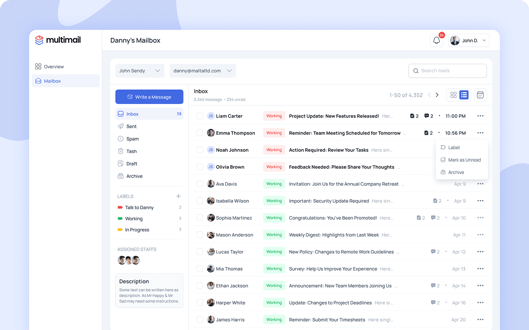This screenshot has height=330, width=529.
Task: Open the notifications bell icon
Action: pyautogui.click(x=436, y=40)
